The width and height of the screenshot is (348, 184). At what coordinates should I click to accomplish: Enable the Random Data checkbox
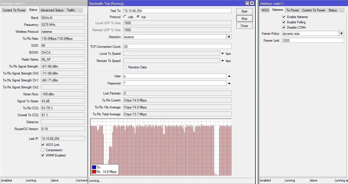coord(125,67)
